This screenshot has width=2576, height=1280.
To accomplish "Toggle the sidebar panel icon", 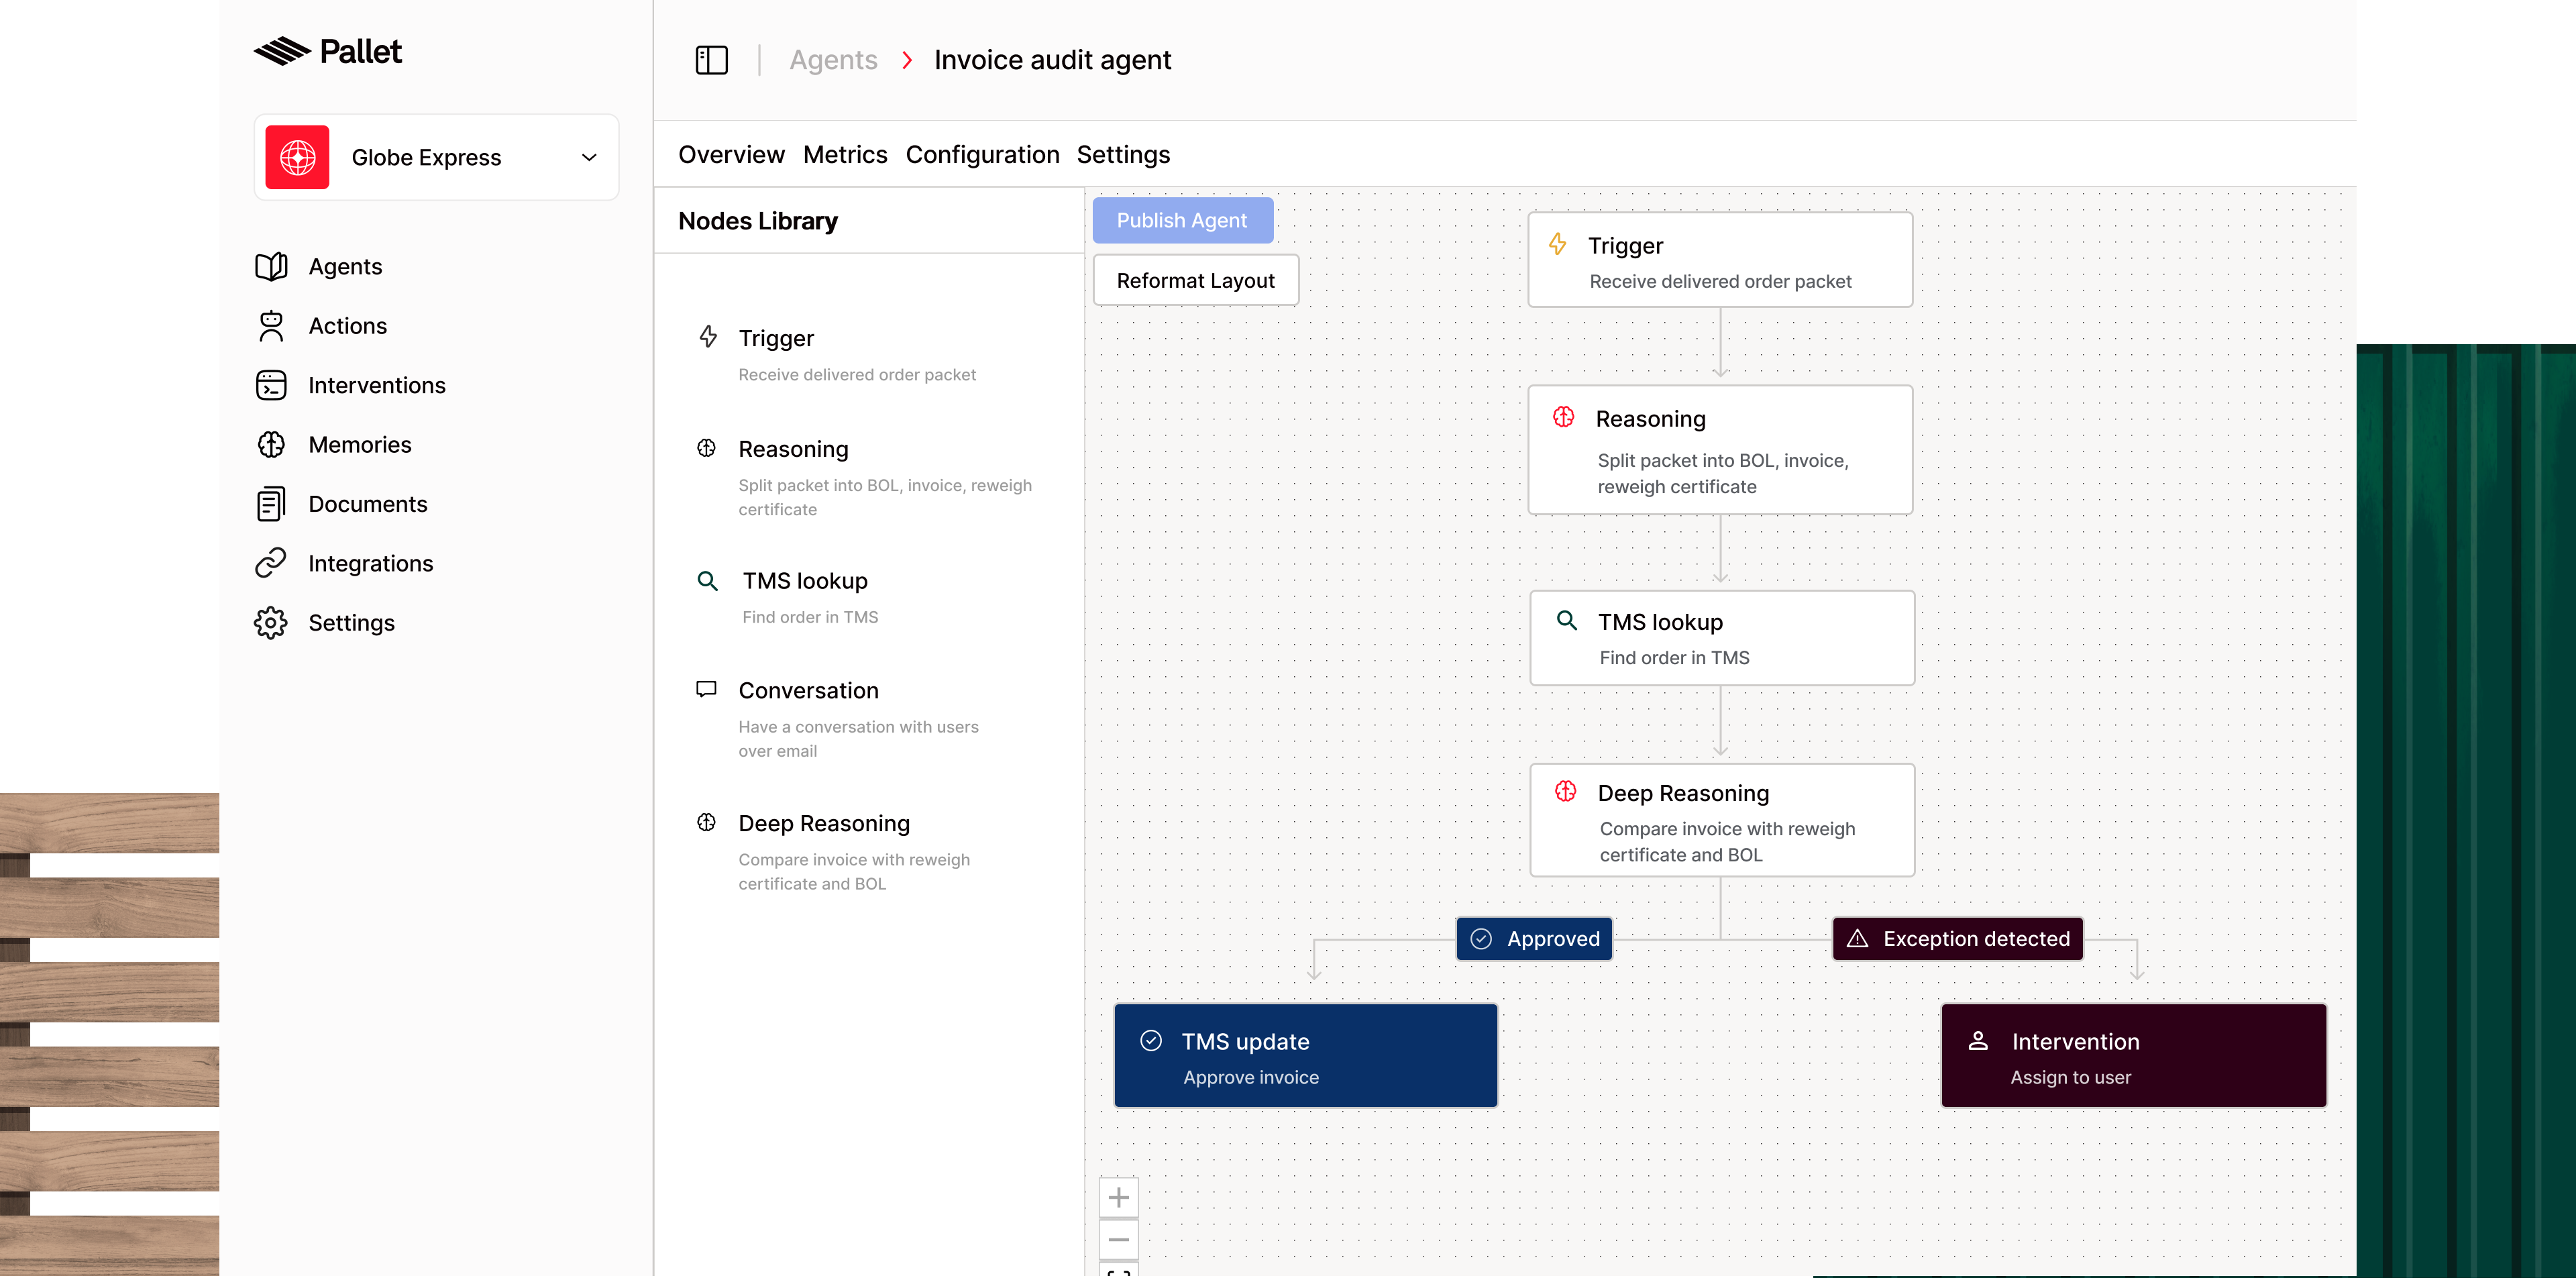I will (x=711, y=60).
